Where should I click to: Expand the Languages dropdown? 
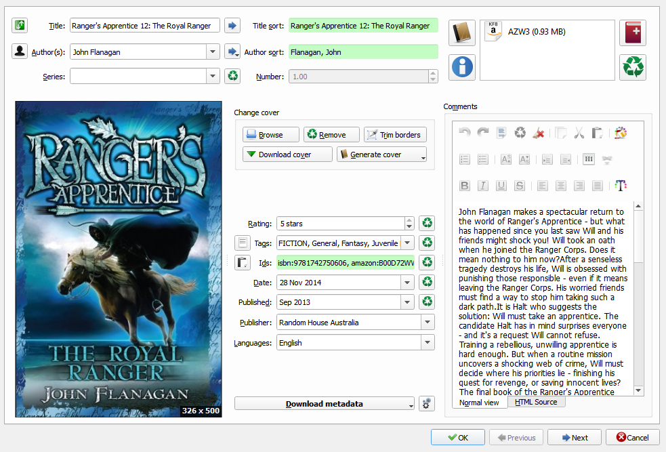pyautogui.click(x=428, y=342)
